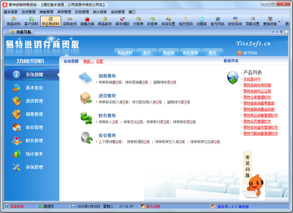Screen dimensions: 293x213
Task: Open 官方网站 link with house icon
Action: tap(247, 53)
